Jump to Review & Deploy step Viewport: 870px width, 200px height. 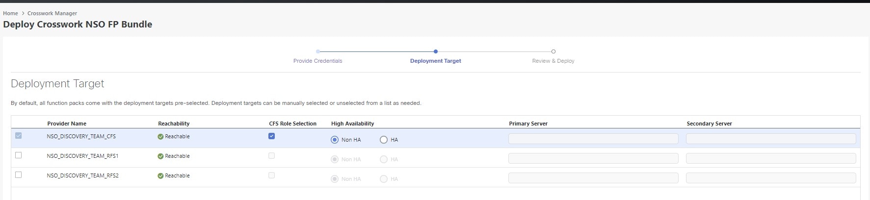(x=553, y=61)
